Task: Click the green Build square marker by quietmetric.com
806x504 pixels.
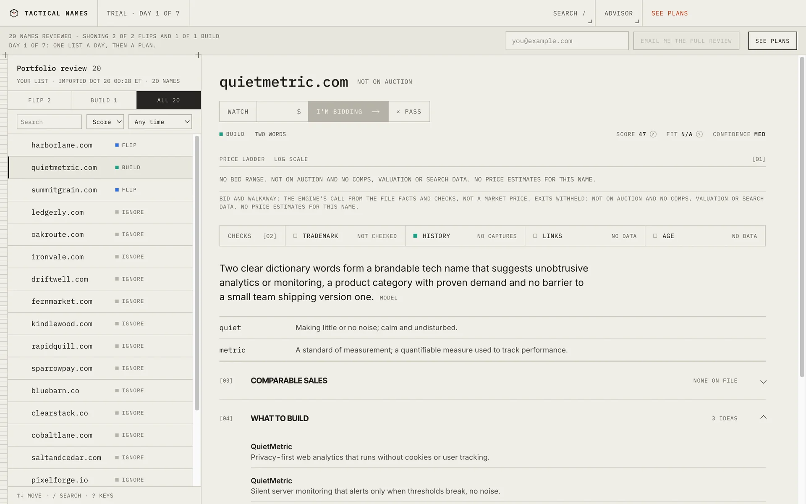Action: (x=117, y=168)
